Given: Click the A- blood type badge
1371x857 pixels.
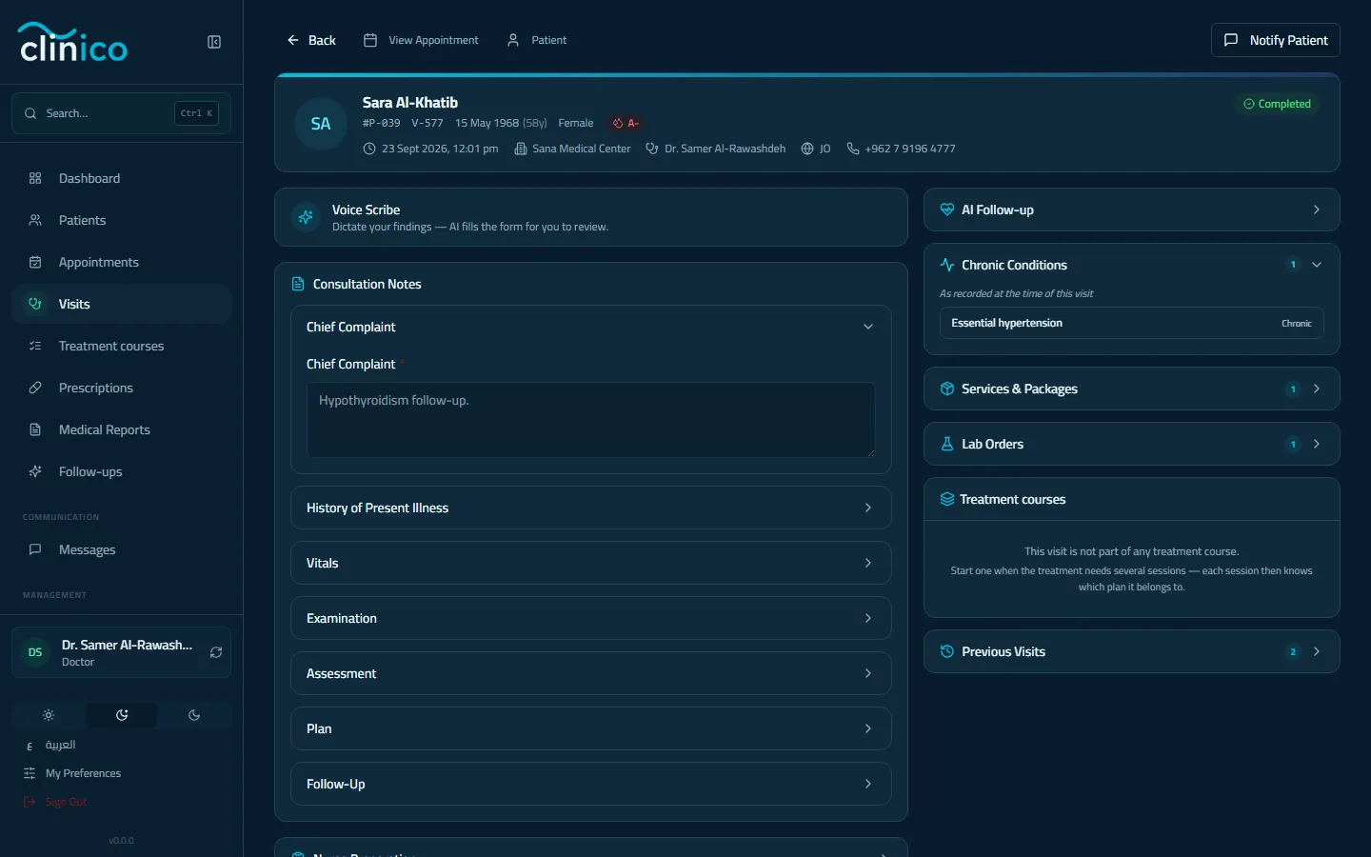Looking at the screenshot, I should pos(626,123).
